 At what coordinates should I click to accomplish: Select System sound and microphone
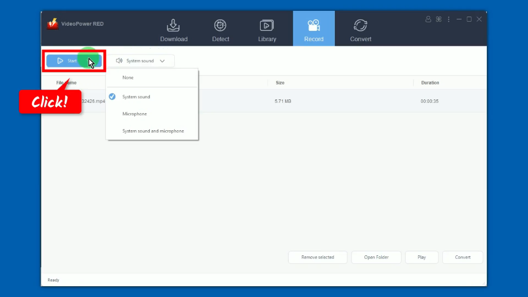152,131
